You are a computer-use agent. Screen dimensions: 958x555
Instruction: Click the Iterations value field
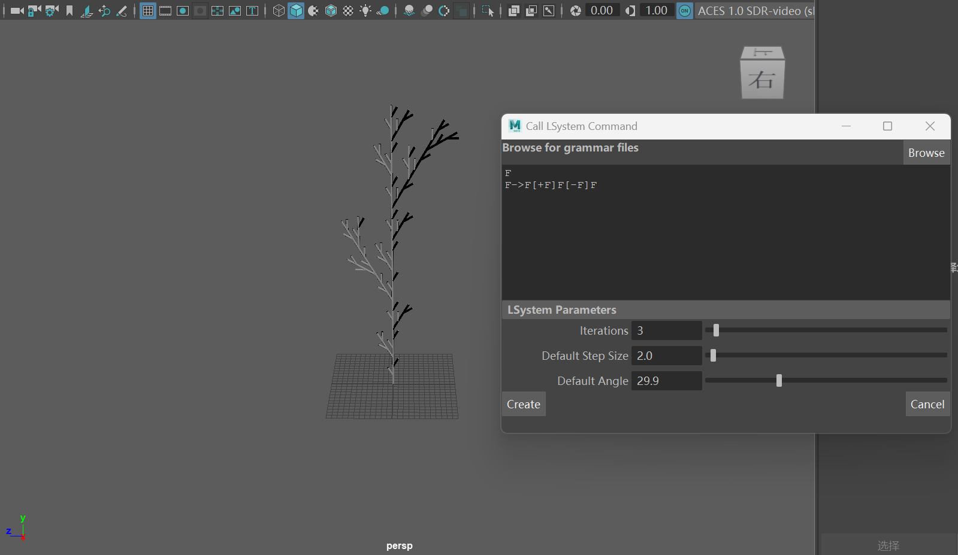click(666, 330)
